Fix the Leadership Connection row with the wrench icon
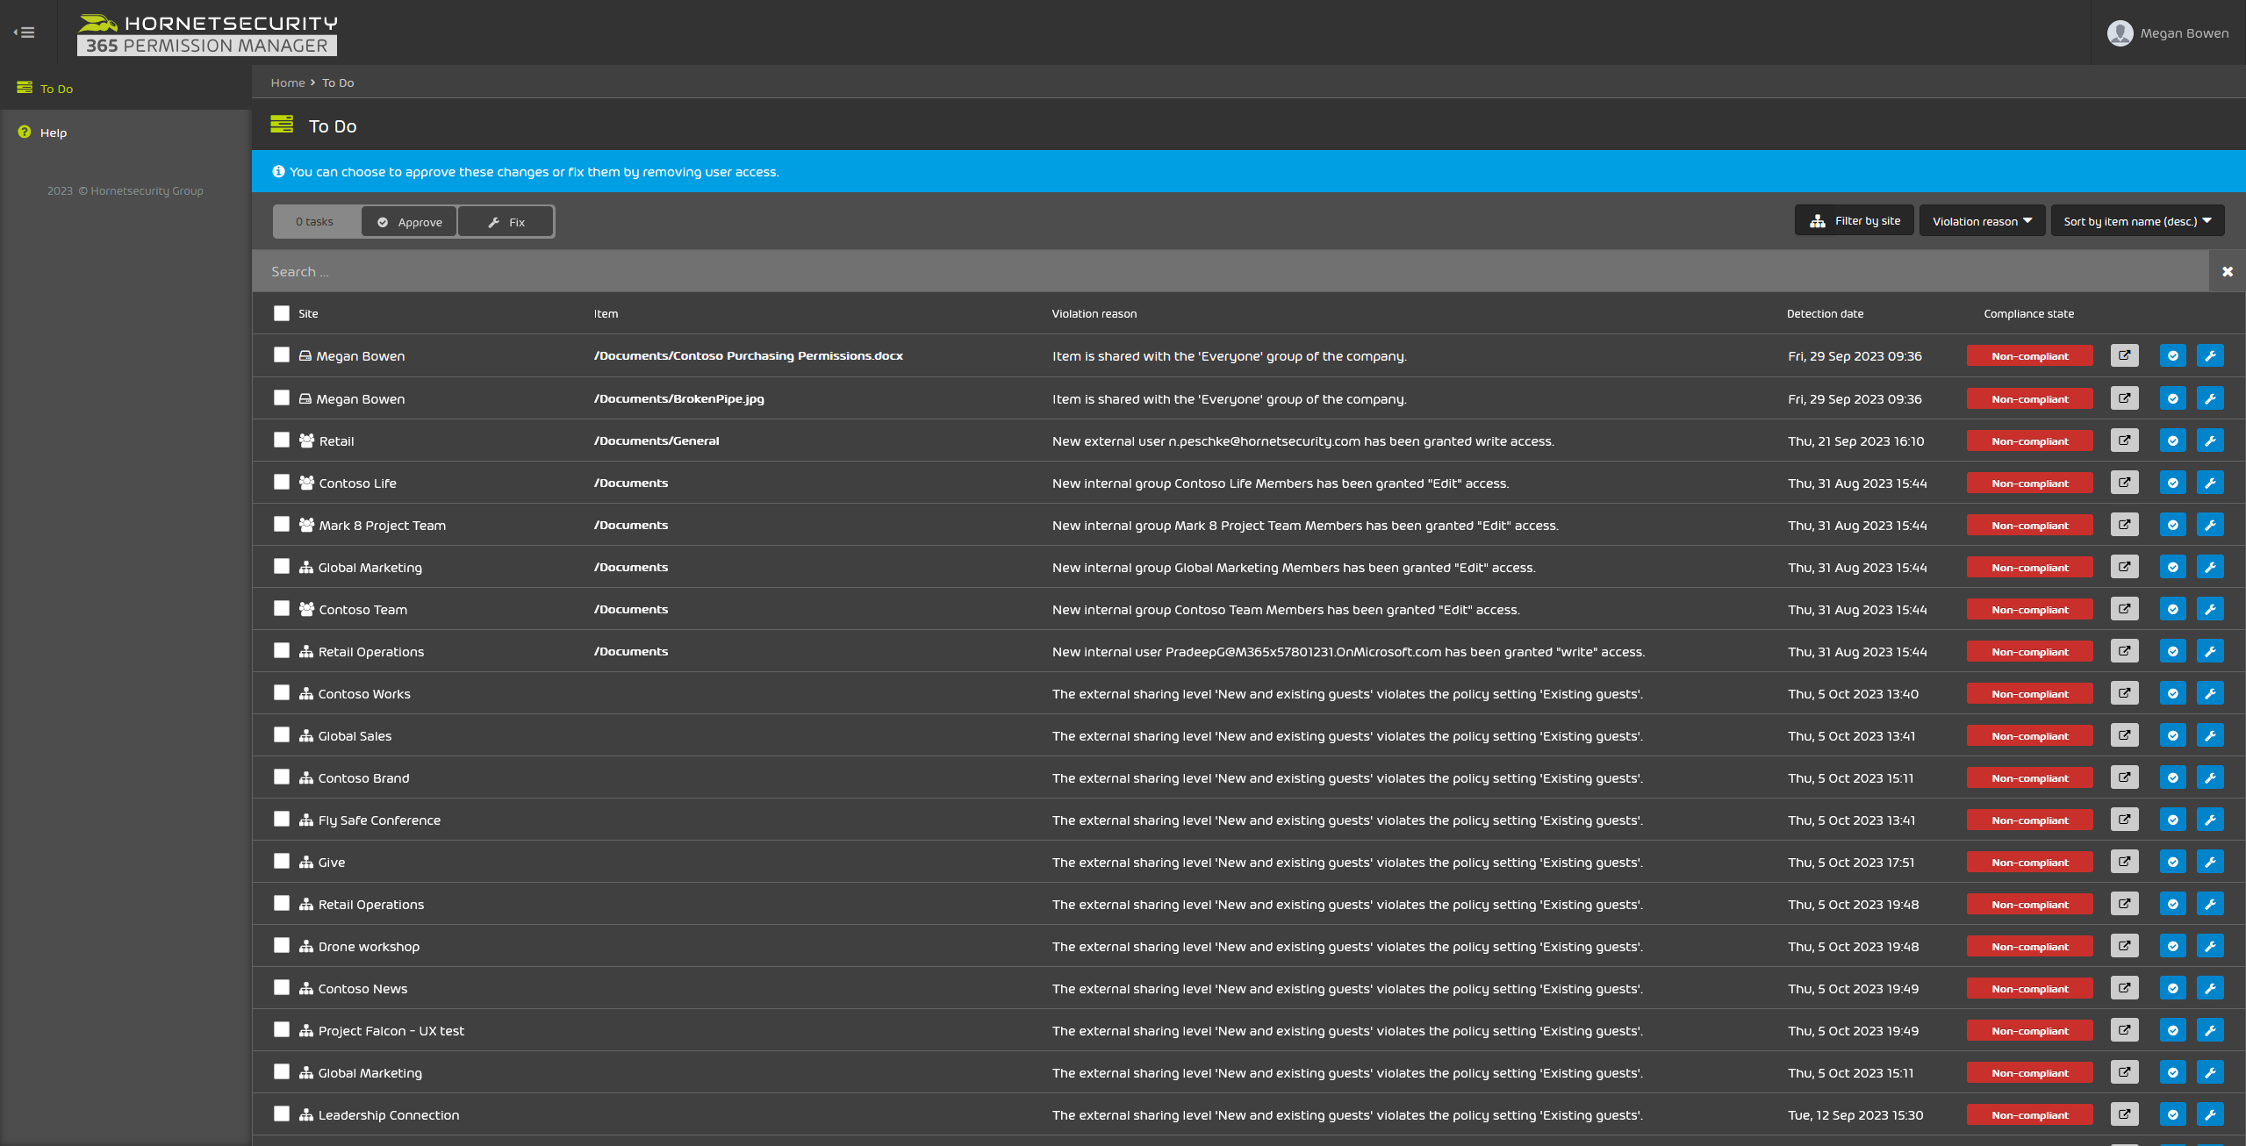The height and width of the screenshot is (1146, 2246). 2210,1114
